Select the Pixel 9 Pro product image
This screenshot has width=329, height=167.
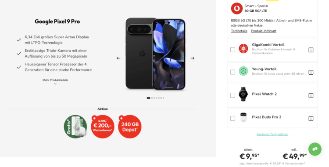pyautogui.click(x=155, y=54)
